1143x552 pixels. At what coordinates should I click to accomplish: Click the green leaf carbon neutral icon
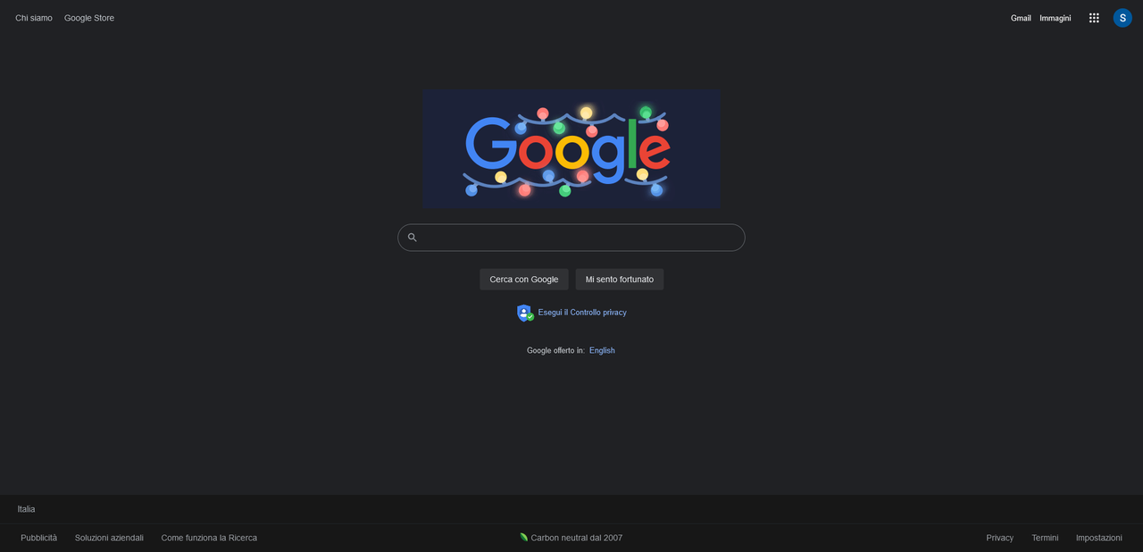524,537
